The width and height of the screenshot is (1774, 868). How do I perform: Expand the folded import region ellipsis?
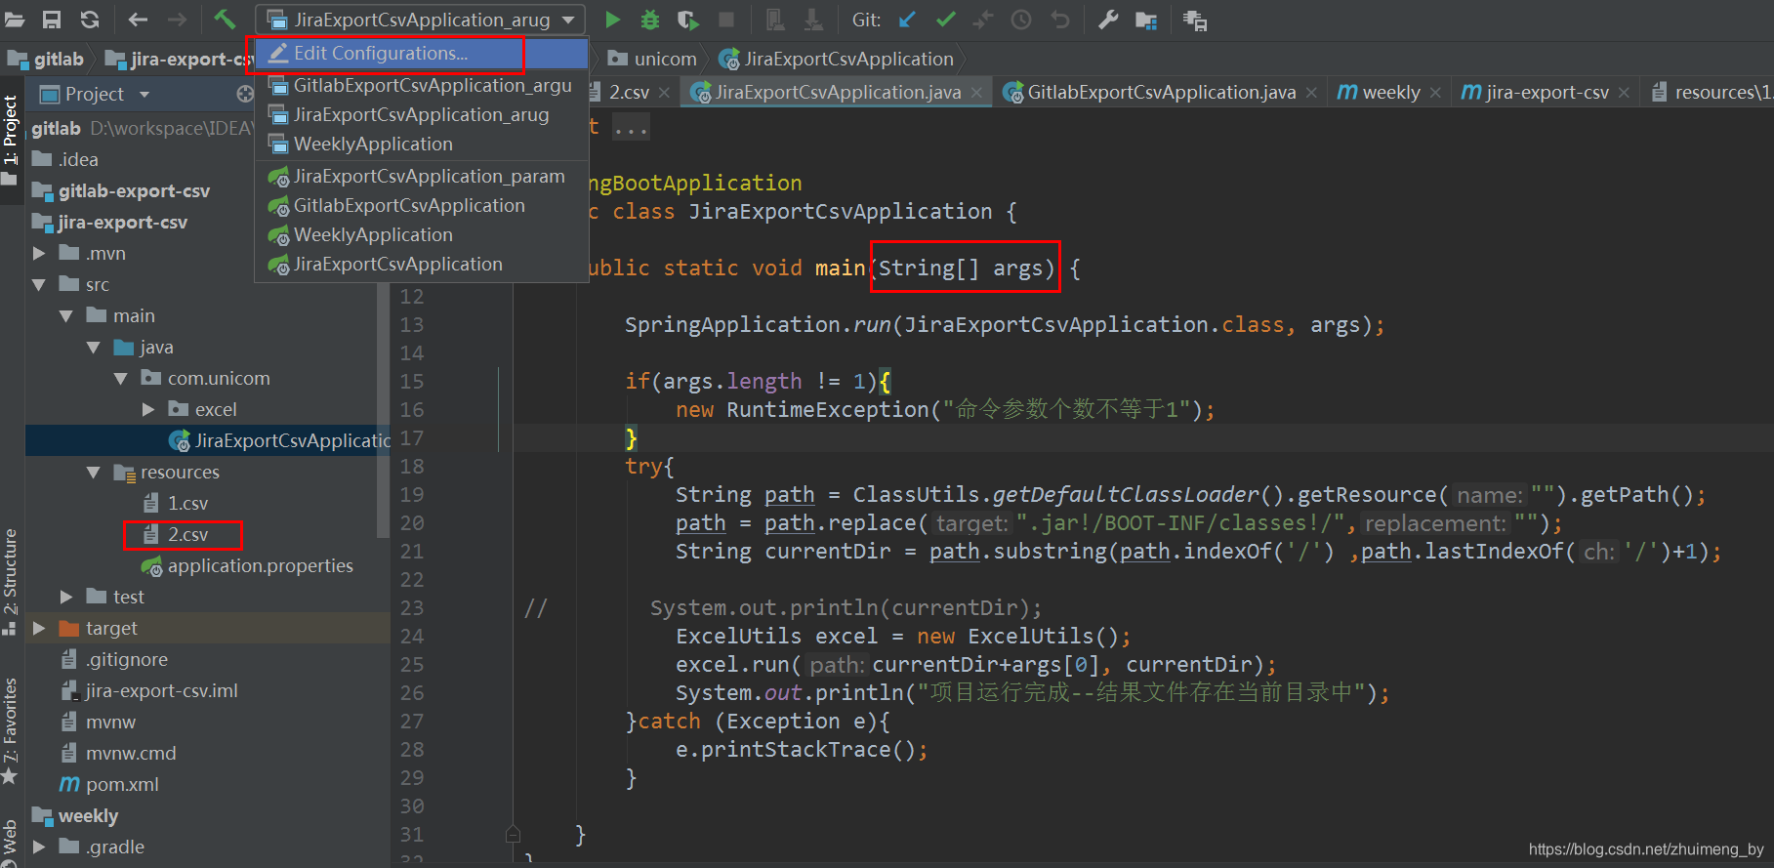631,127
